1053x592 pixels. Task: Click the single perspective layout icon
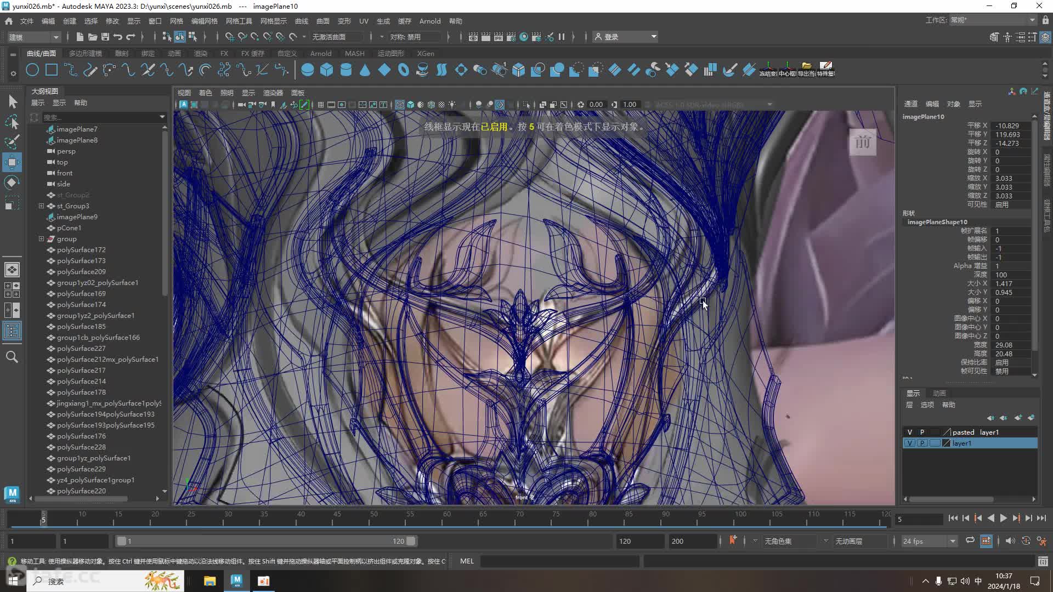coord(12,270)
